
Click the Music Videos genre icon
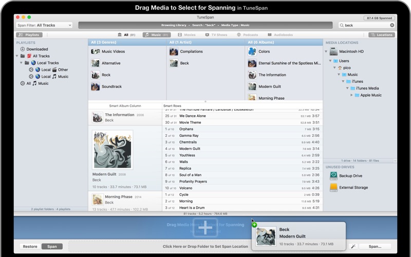click(x=95, y=51)
